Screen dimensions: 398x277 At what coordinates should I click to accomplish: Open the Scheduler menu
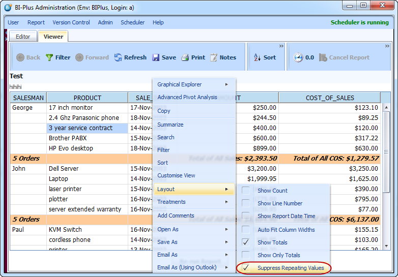point(132,22)
